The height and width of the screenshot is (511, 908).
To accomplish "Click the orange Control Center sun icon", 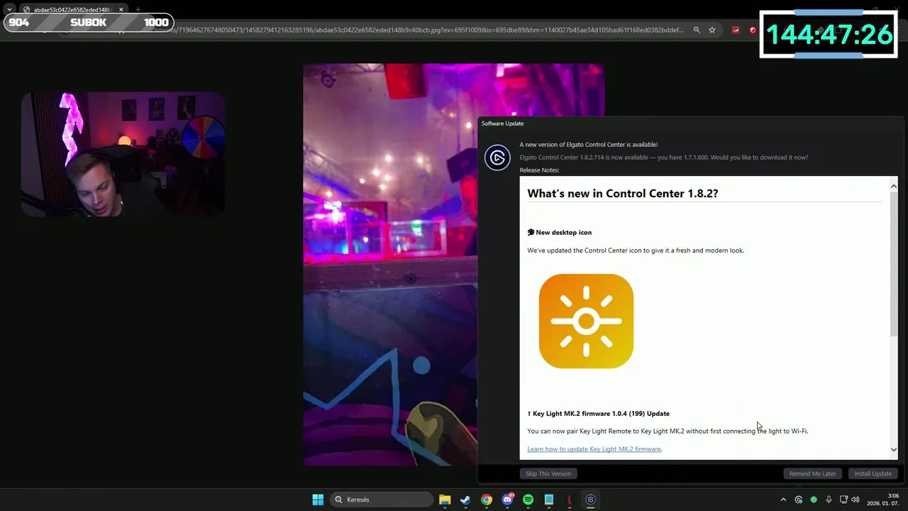I will pos(586,321).
